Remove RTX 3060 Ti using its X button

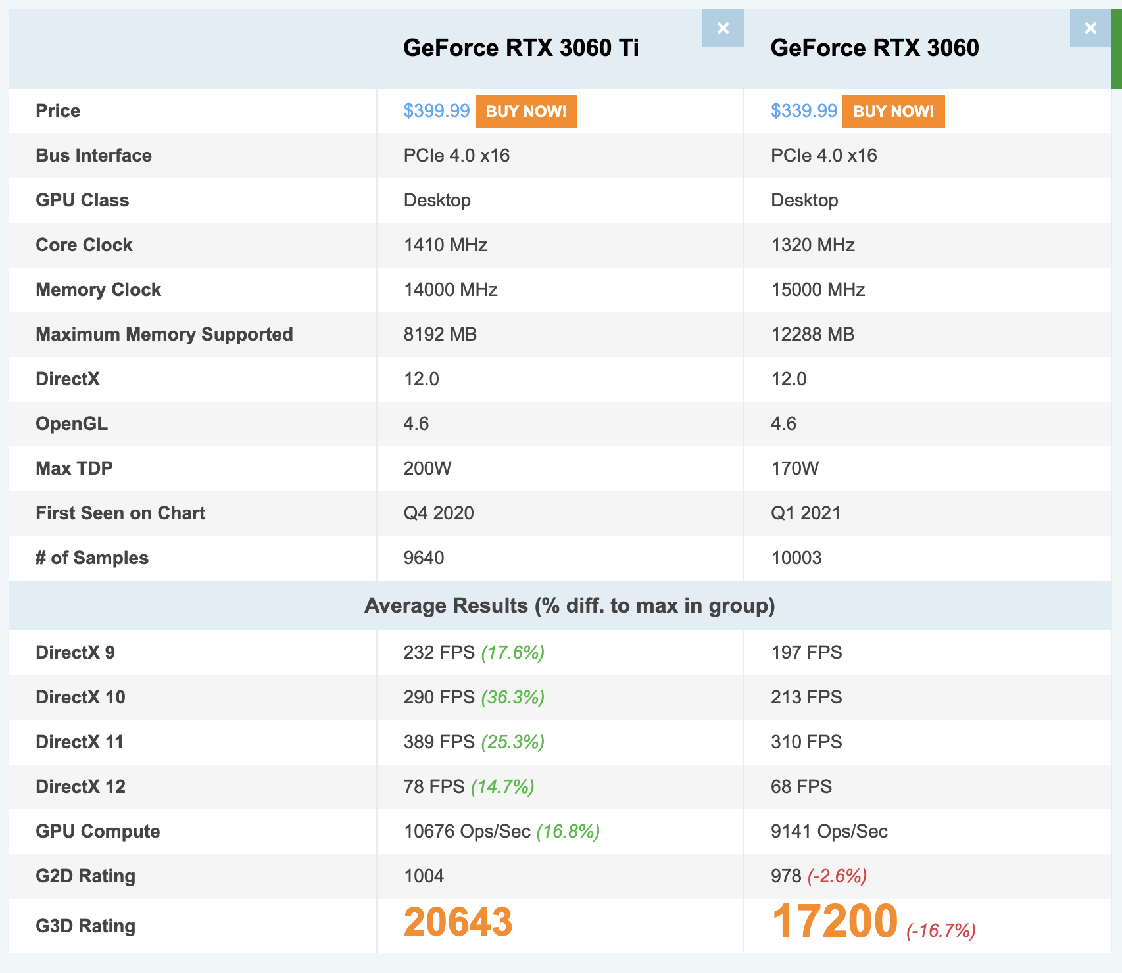[722, 28]
